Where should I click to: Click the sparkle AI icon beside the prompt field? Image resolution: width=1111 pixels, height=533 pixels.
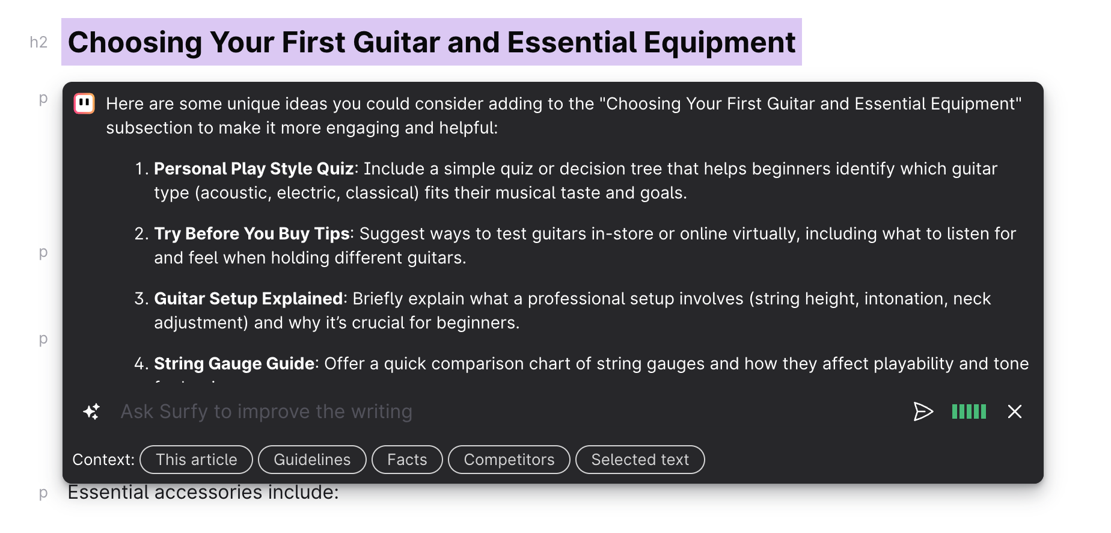[91, 411]
